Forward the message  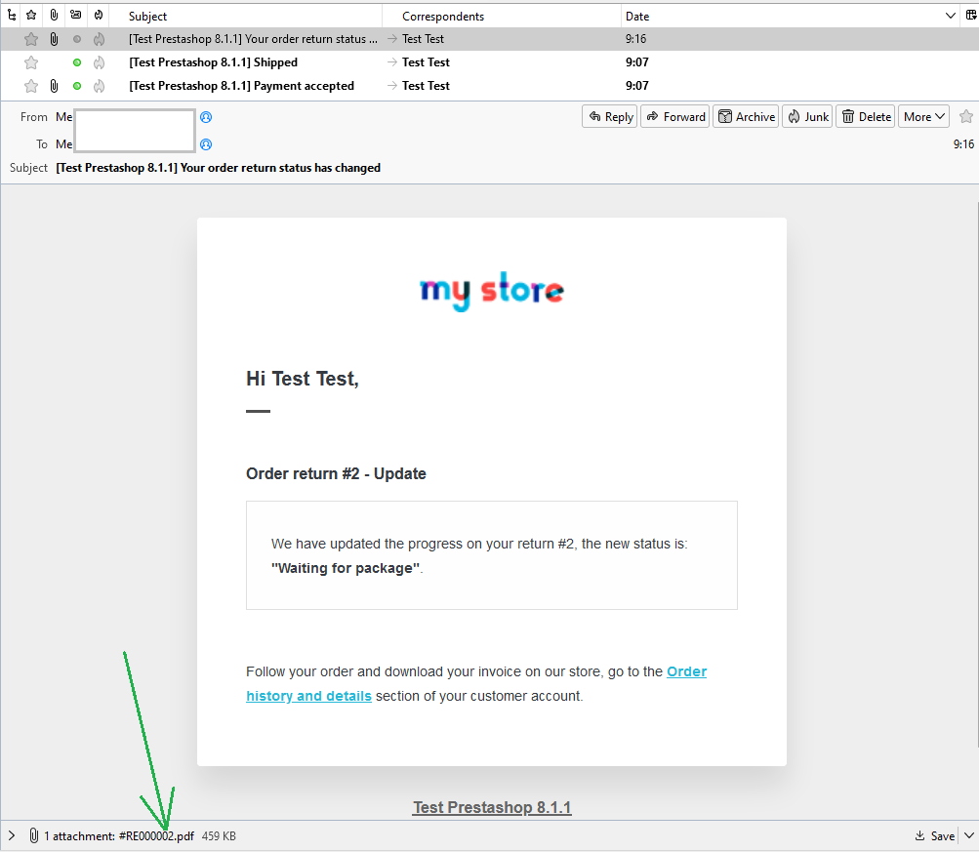pyautogui.click(x=674, y=117)
